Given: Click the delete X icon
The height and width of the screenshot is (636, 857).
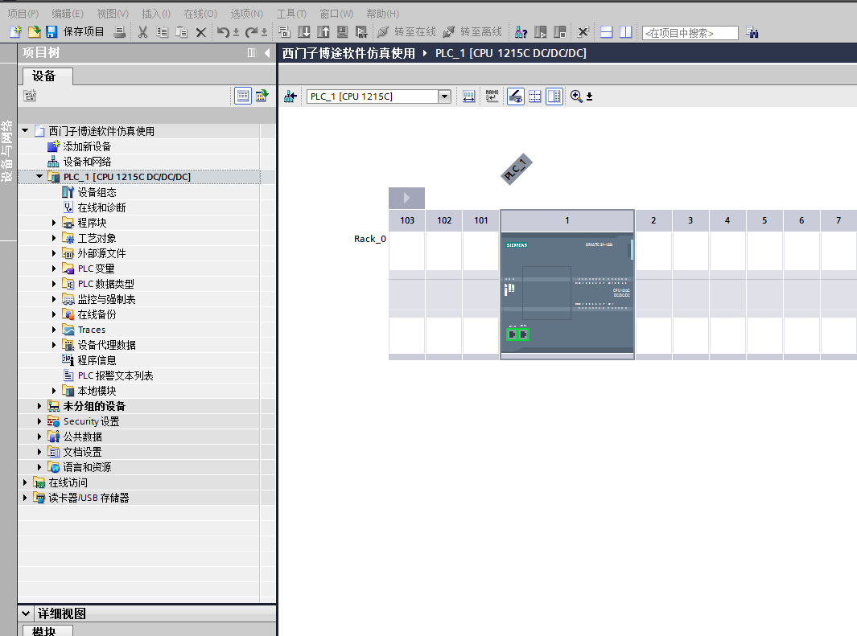Looking at the screenshot, I should (x=200, y=32).
